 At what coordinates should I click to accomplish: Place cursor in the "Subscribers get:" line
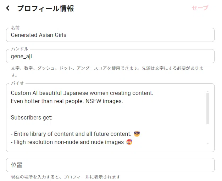pos(32,118)
